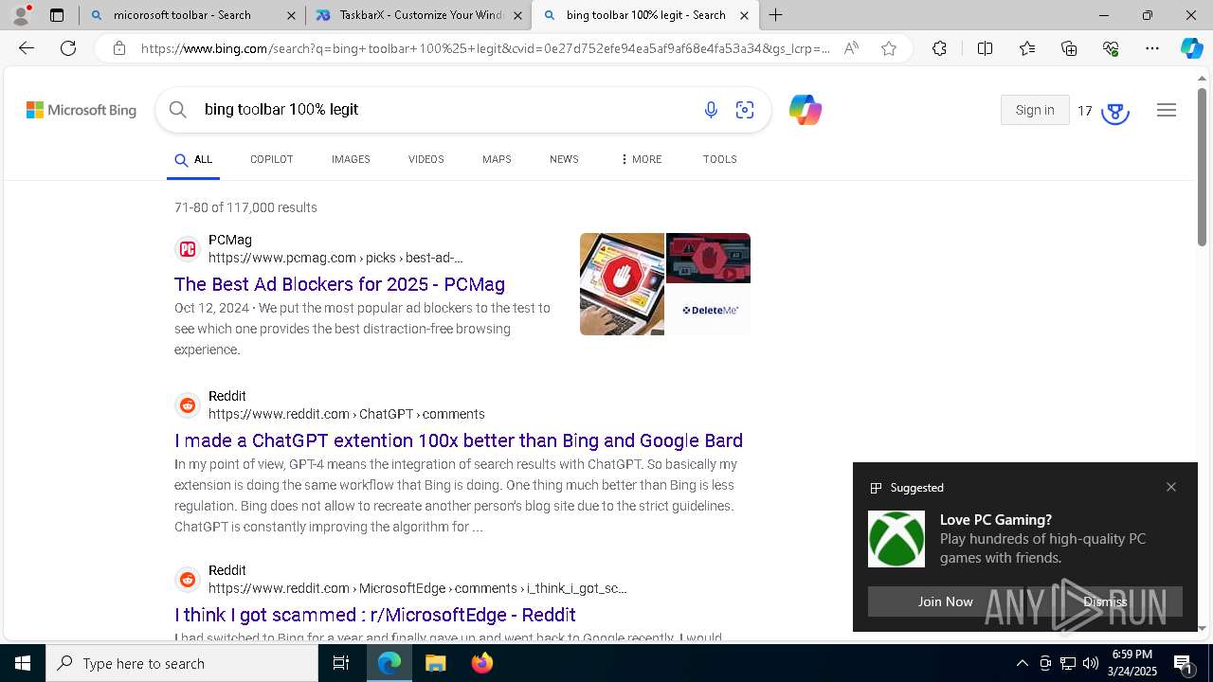This screenshot has width=1213, height=682.
Task: Open Edge Settings and more ellipsis
Action: pos(1152,48)
